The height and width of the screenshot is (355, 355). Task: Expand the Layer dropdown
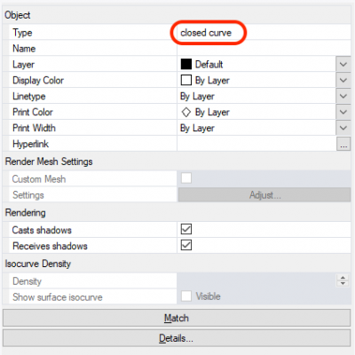[343, 64]
